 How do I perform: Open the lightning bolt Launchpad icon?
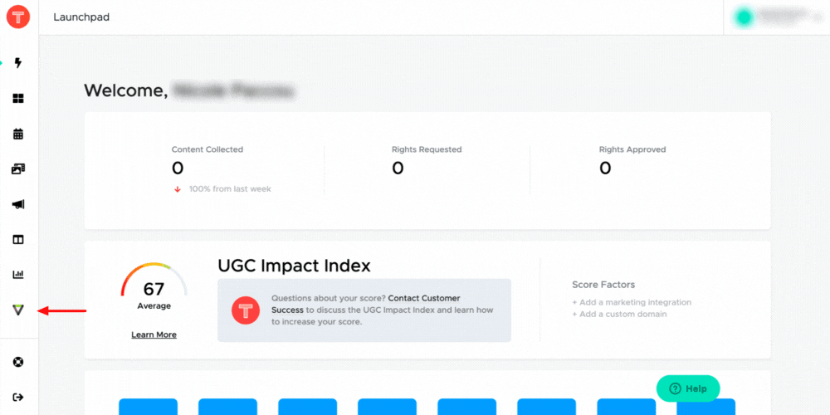(18, 63)
